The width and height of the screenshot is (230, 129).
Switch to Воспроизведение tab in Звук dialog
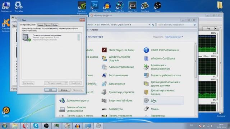pyautogui.click(x=28, y=25)
